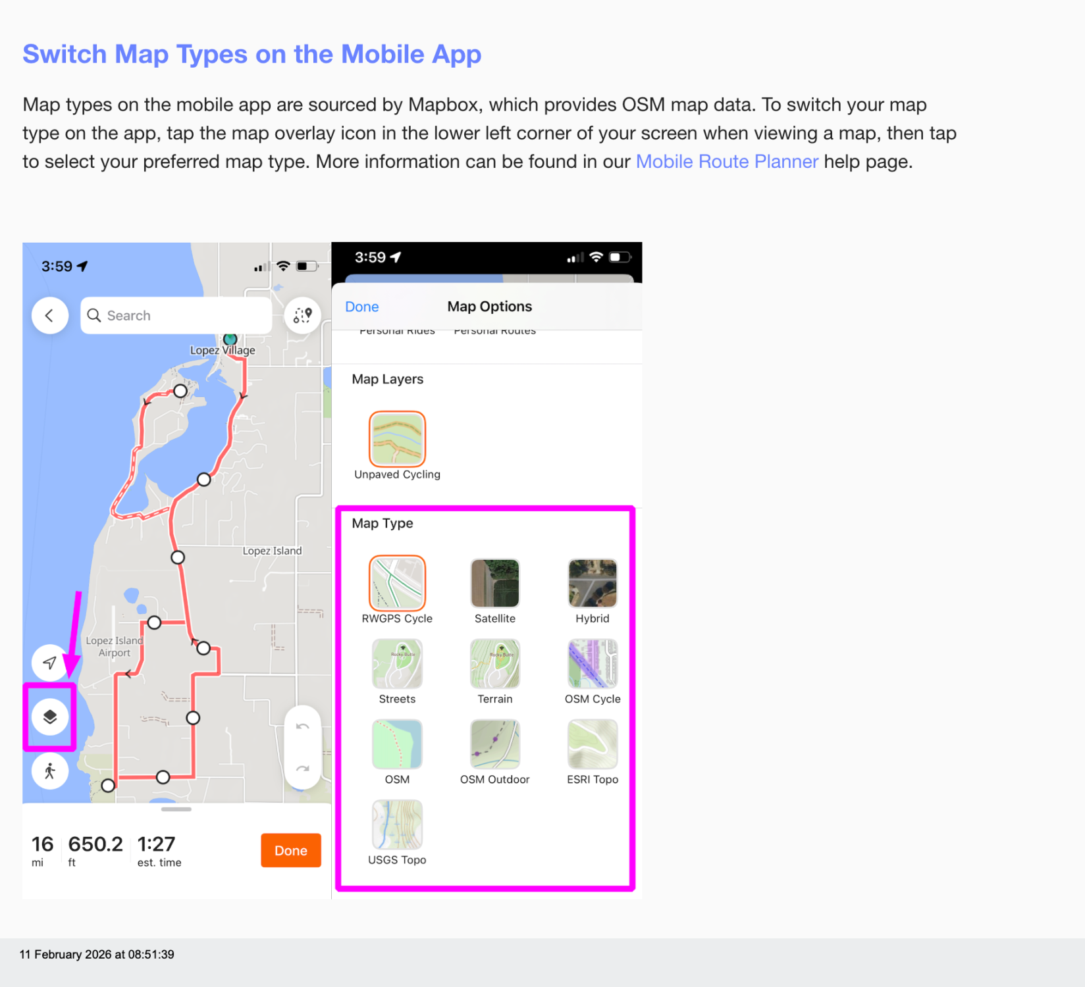Select the ESRI Topo map type
This screenshot has height=987, width=1085.
point(592,744)
